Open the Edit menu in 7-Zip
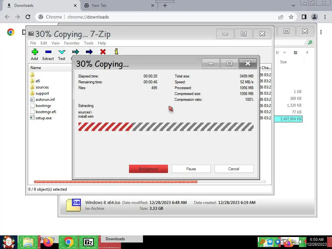332x249 pixels. point(44,43)
